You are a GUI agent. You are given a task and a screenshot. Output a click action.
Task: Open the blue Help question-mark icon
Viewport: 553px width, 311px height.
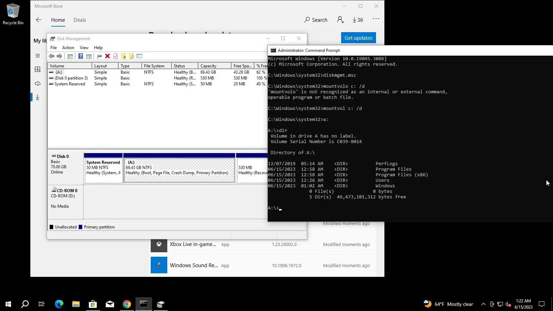(x=81, y=56)
